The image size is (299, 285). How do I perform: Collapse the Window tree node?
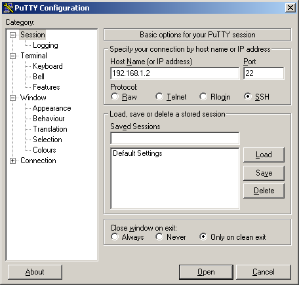pyautogui.click(x=13, y=98)
